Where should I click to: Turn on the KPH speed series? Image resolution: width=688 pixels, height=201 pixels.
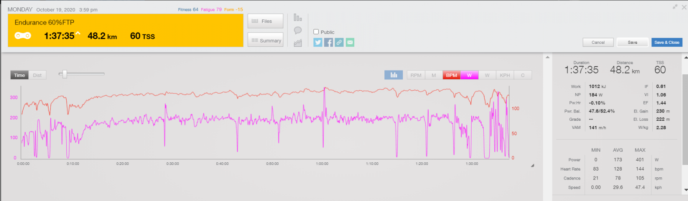click(x=505, y=75)
